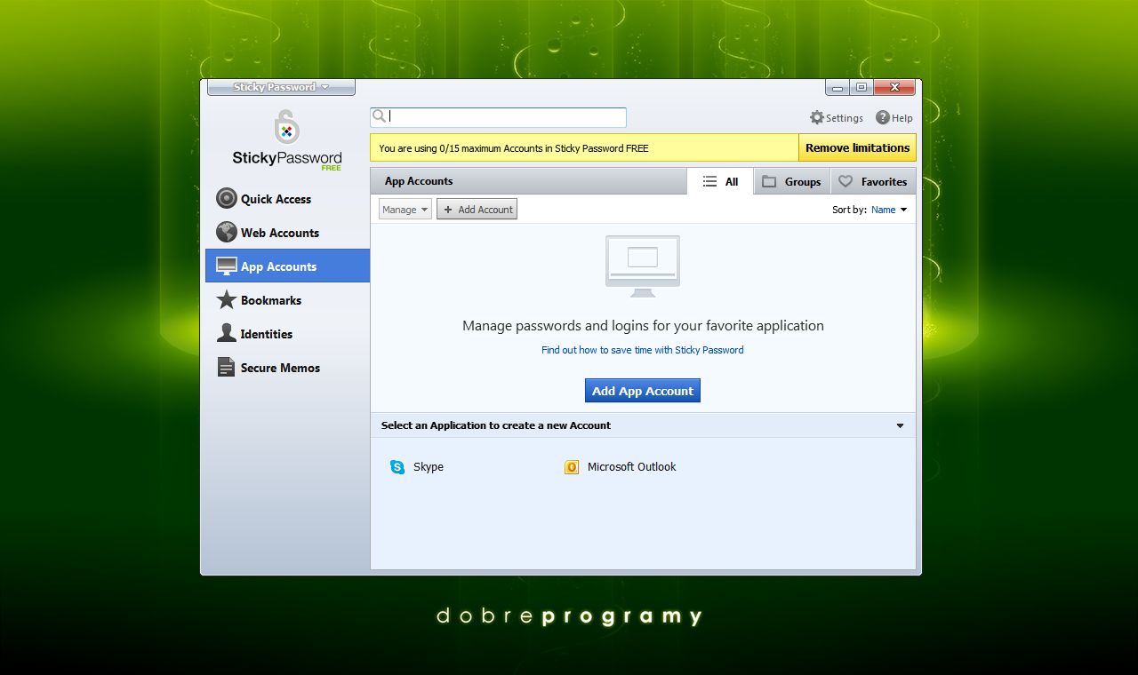Open Quick Access in the sidebar
The height and width of the screenshot is (675, 1138).
click(287, 199)
